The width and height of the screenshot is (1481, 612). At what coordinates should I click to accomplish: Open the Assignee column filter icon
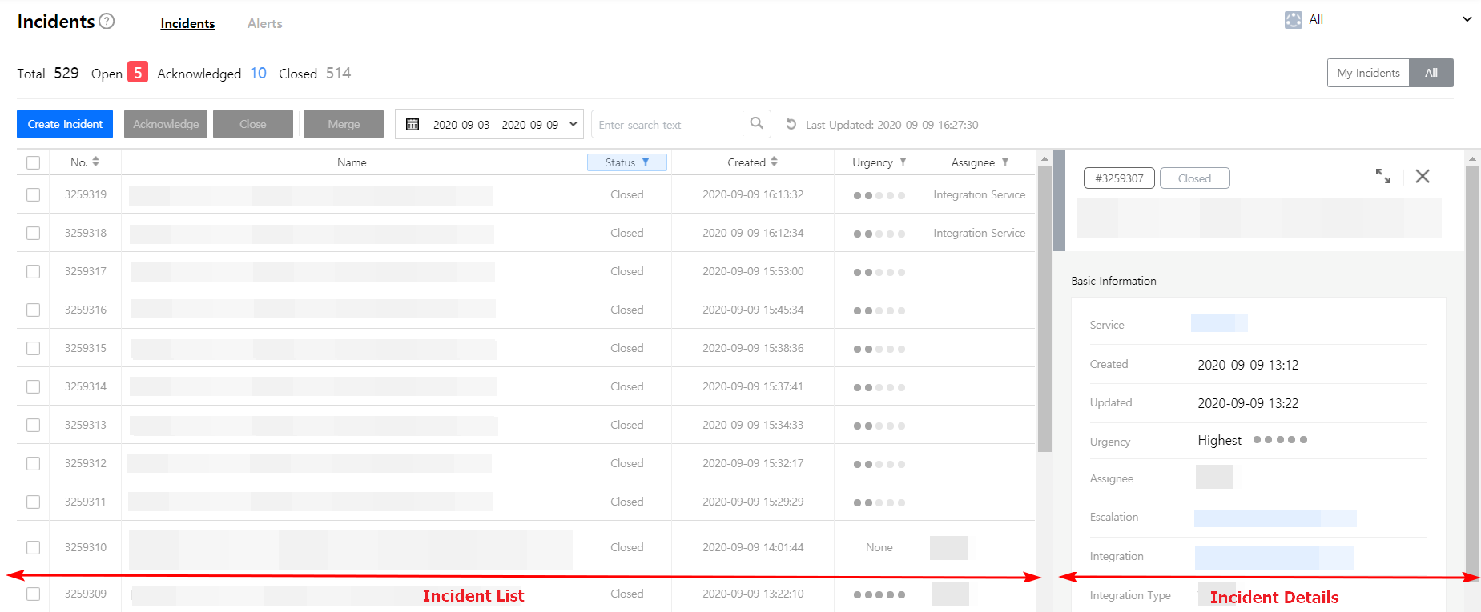click(1004, 162)
